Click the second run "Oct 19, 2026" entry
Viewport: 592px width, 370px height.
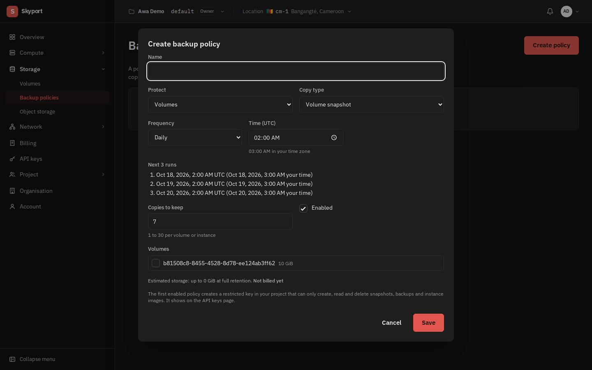[234, 184]
